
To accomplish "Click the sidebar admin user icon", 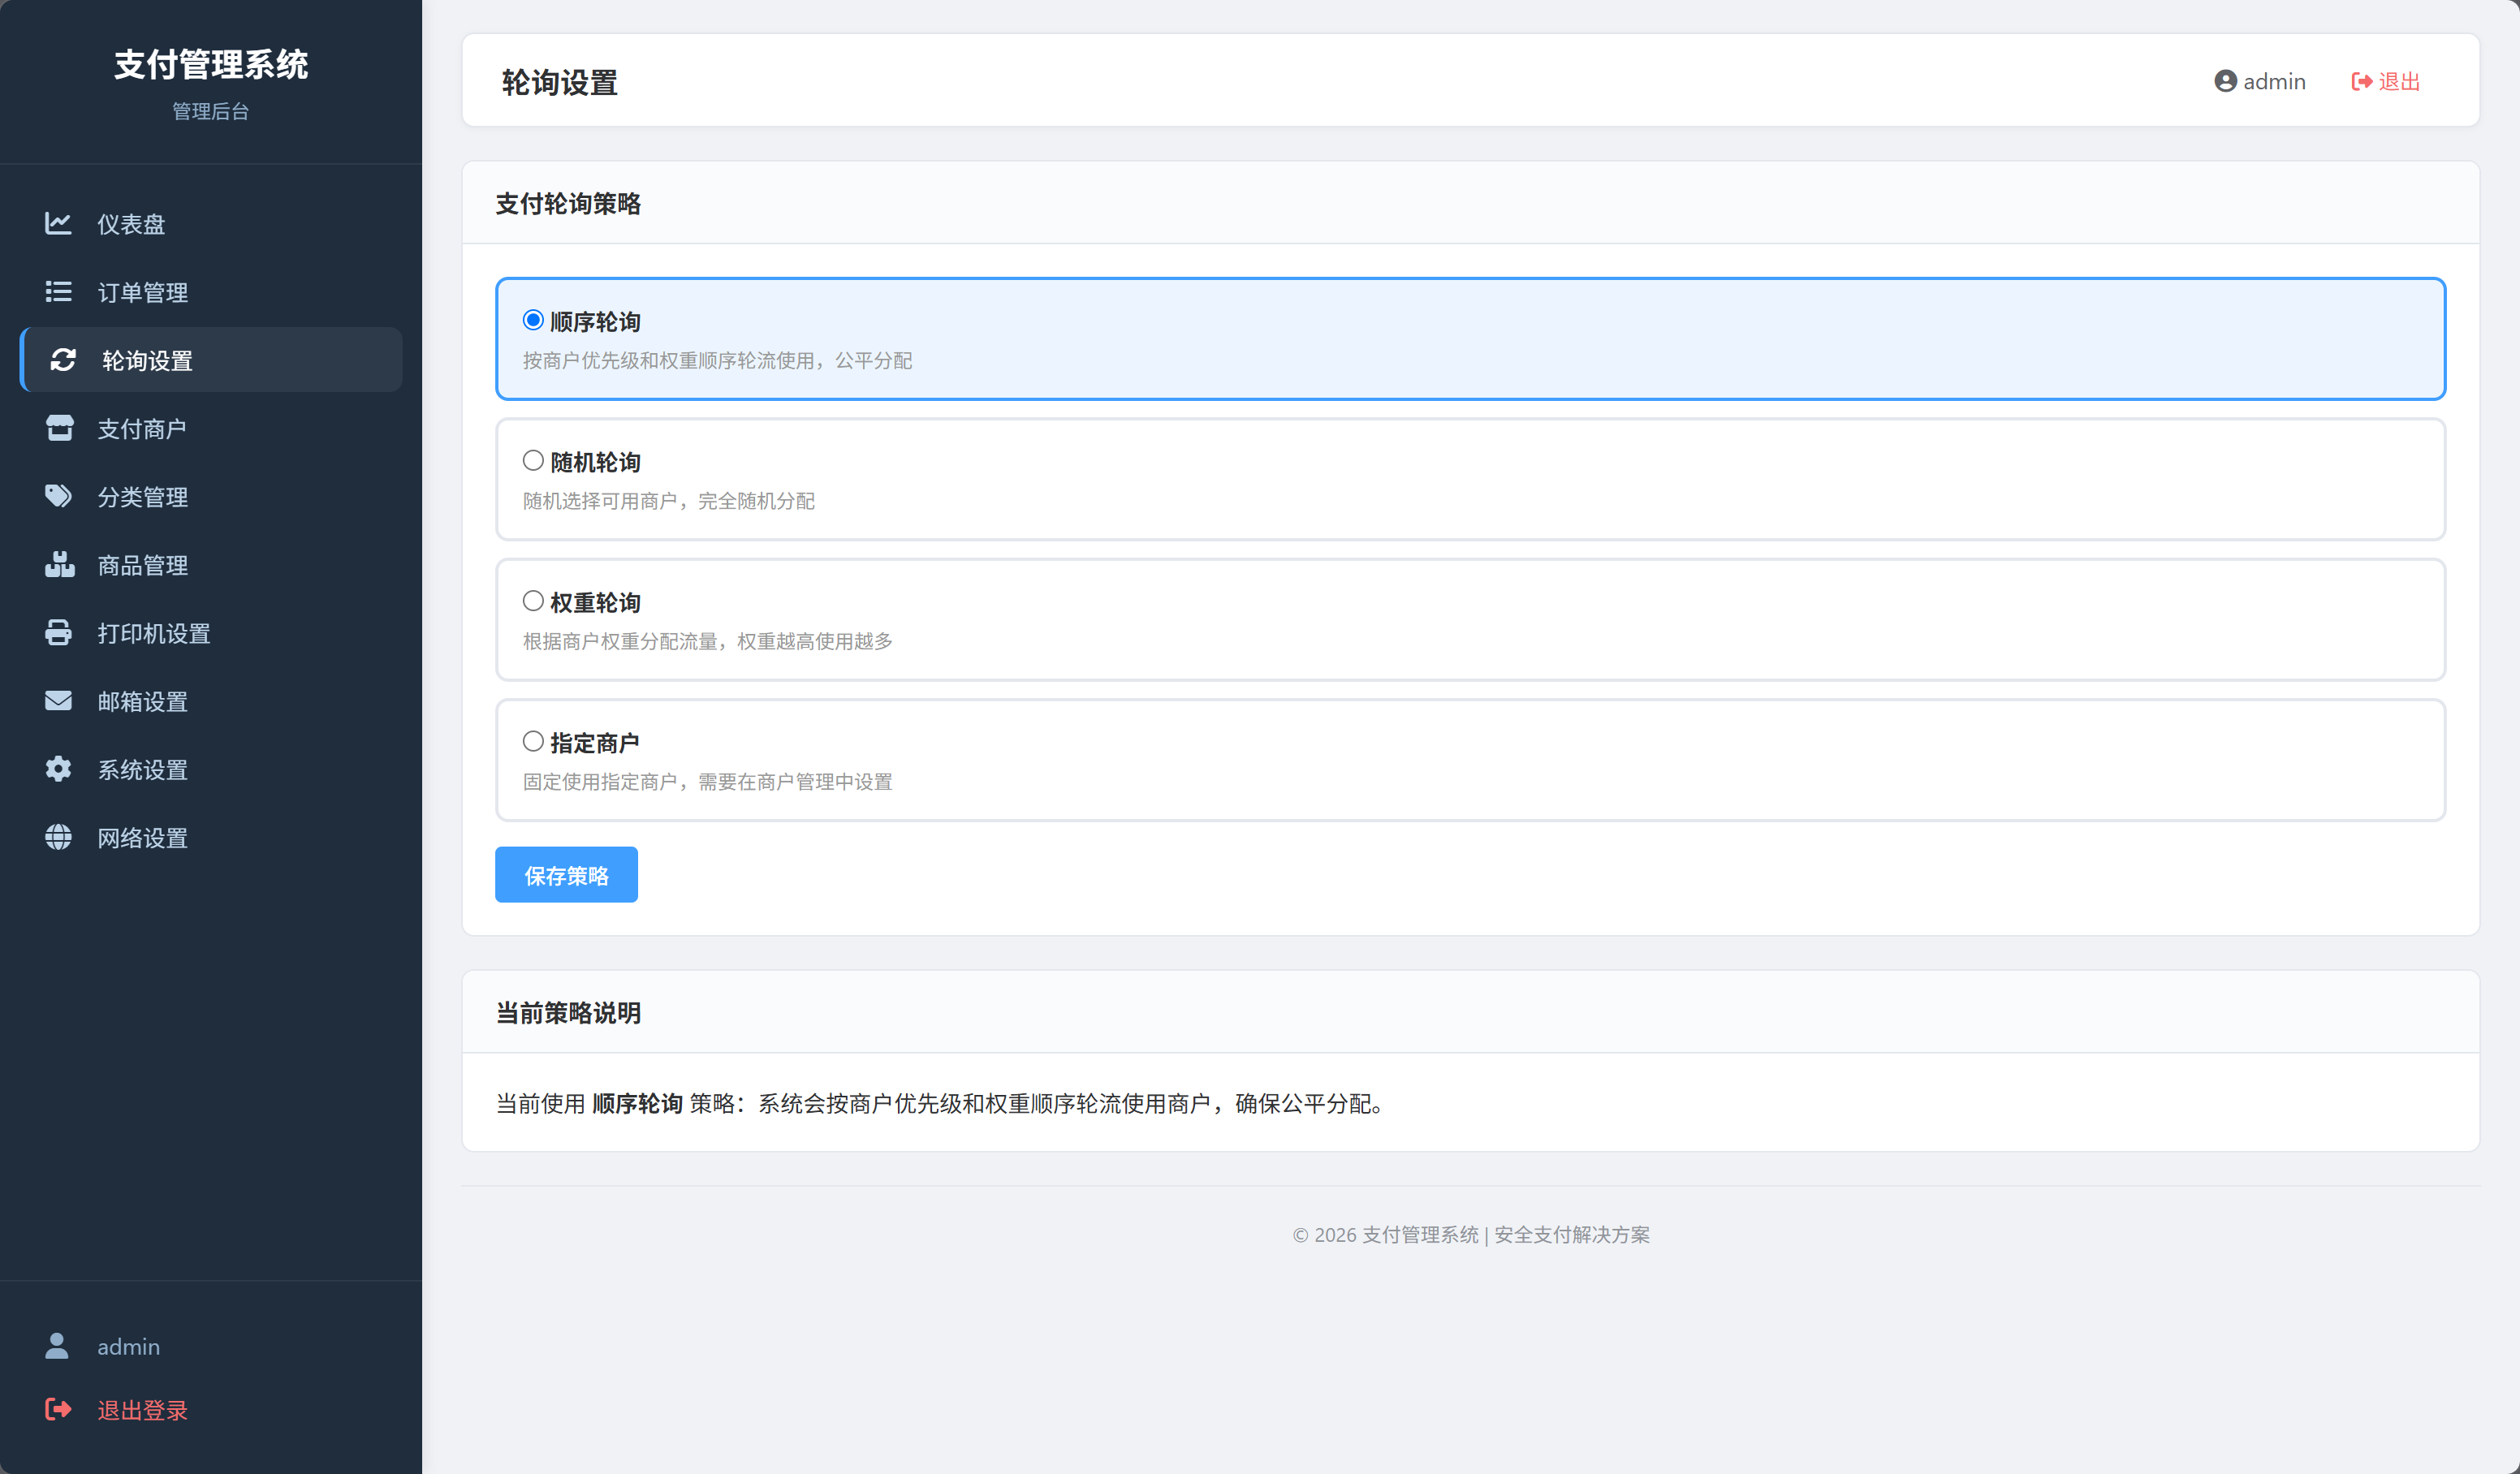I will pos(57,1345).
